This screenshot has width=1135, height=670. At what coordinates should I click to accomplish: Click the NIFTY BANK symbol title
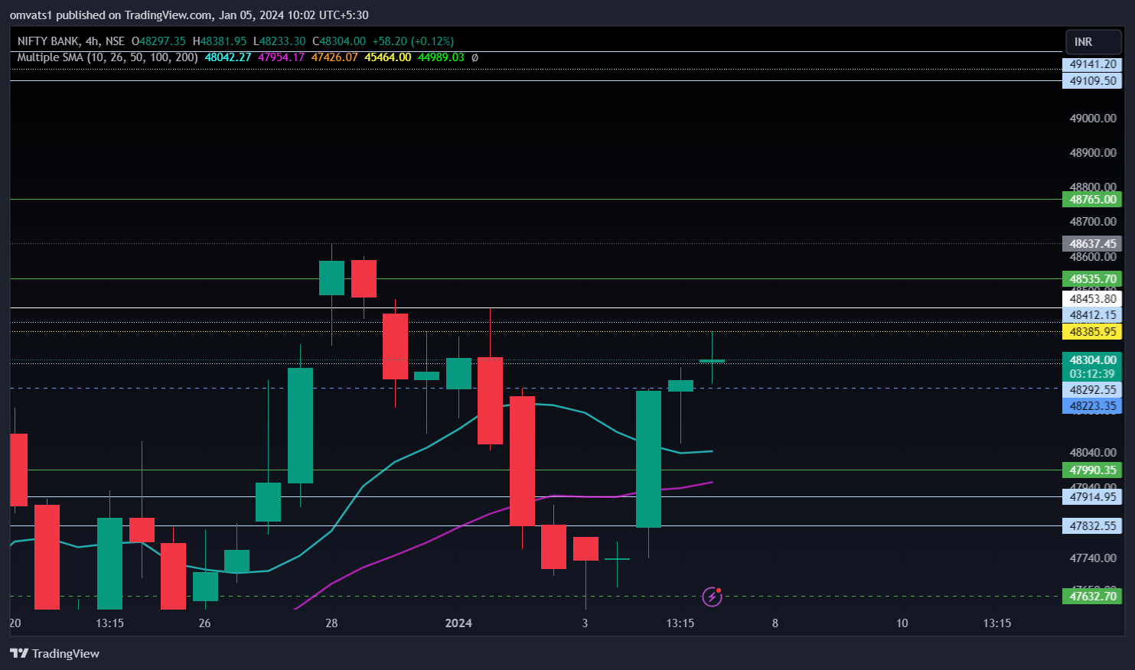(48, 41)
